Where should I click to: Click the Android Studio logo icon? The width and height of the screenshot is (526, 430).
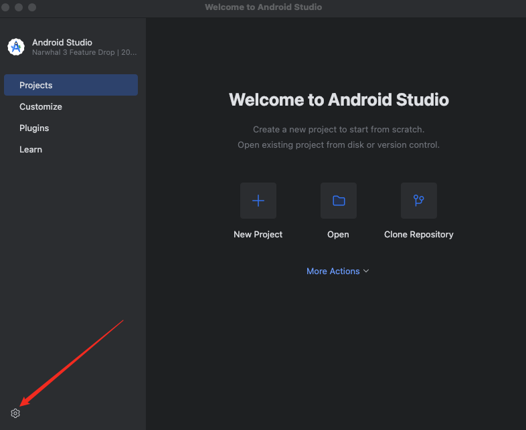(x=16, y=47)
